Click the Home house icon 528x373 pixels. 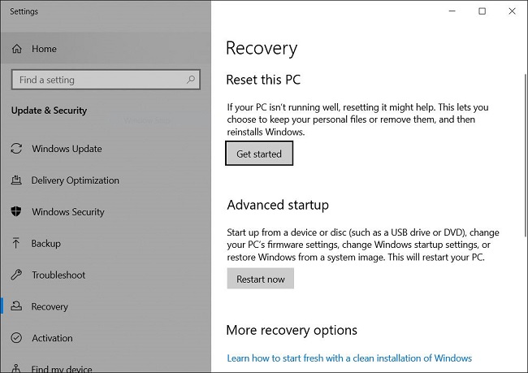(x=16, y=49)
